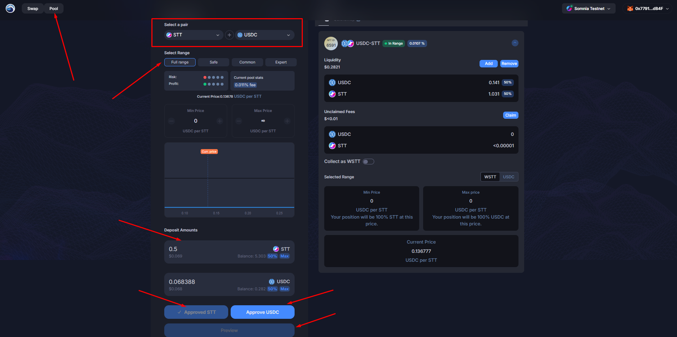Click the Somnia Testnet network icon
The image size is (677, 337).
pos(569,9)
